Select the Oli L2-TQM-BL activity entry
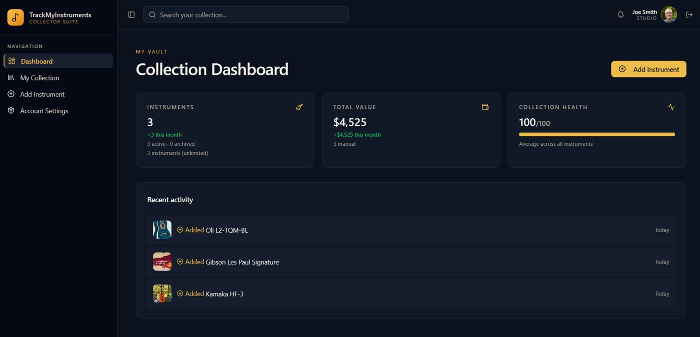Viewport: 700px width, 337px height. coord(411,230)
